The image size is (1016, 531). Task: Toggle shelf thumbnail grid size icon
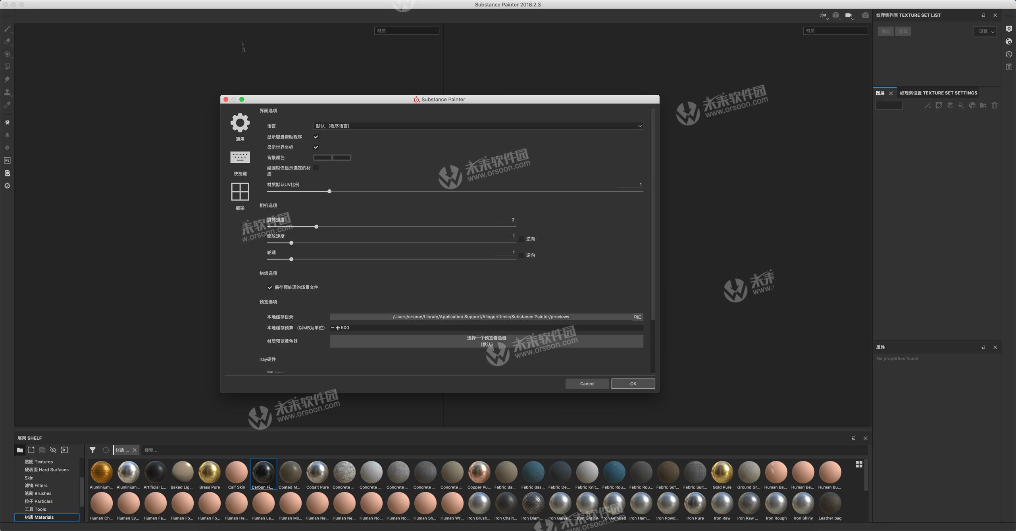click(859, 464)
